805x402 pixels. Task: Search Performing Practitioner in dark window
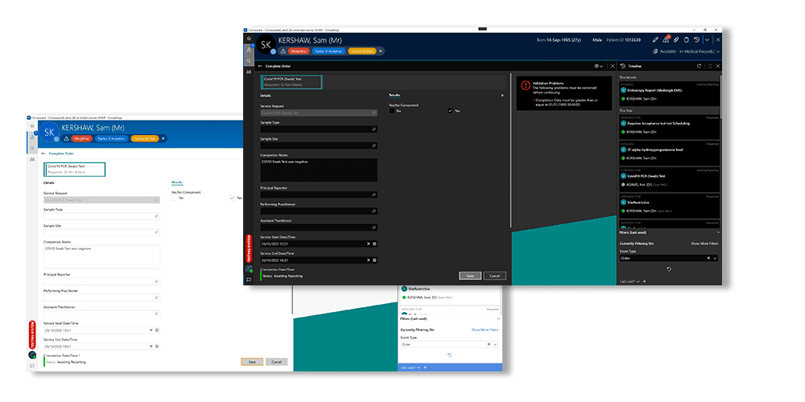click(374, 211)
